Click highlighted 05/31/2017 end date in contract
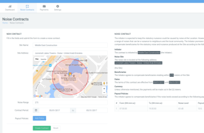 [174, 83]
